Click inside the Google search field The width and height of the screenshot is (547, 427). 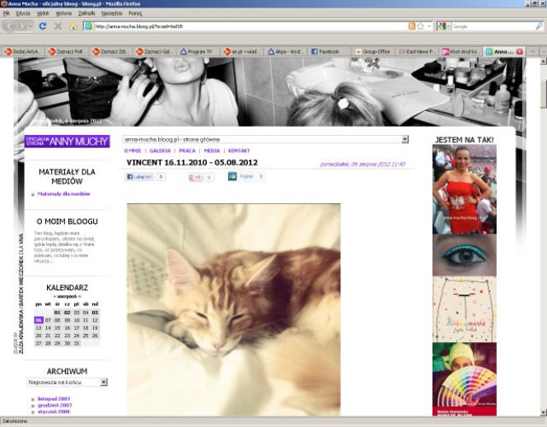coord(493,26)
